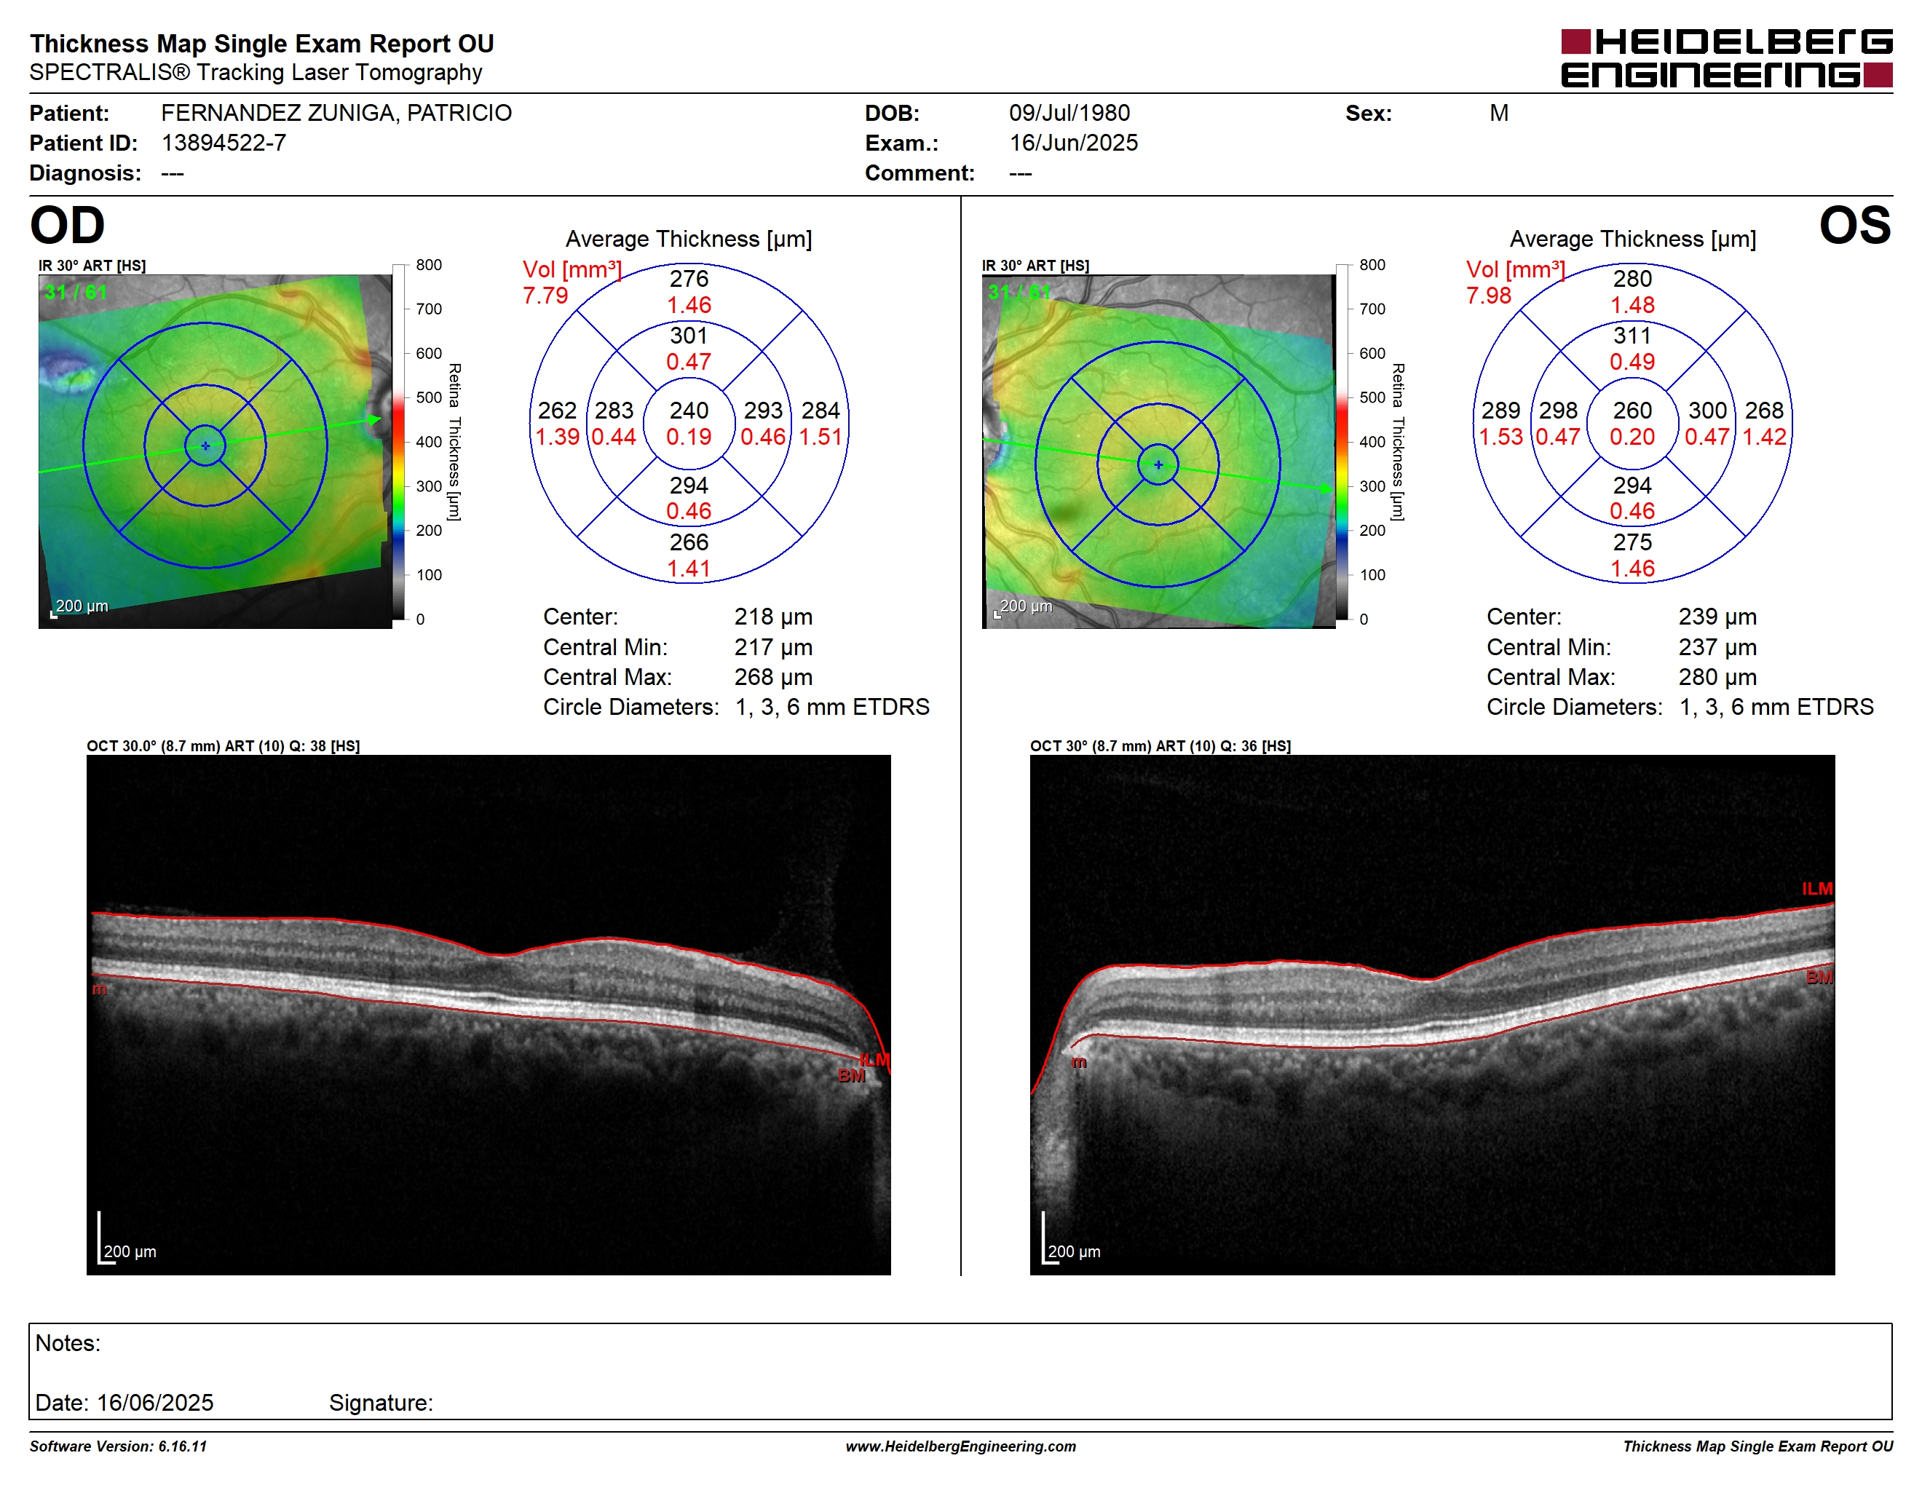Click OS central subfield thickness 260
1922x1485 pixels.
[x=1632, y=411]
